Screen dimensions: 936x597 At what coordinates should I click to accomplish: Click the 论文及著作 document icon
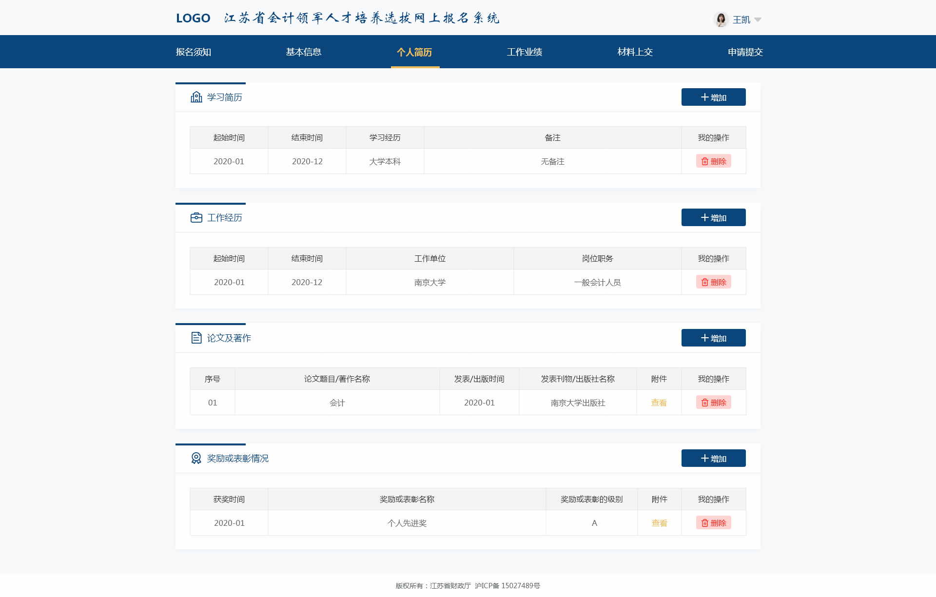pos(196,338)
